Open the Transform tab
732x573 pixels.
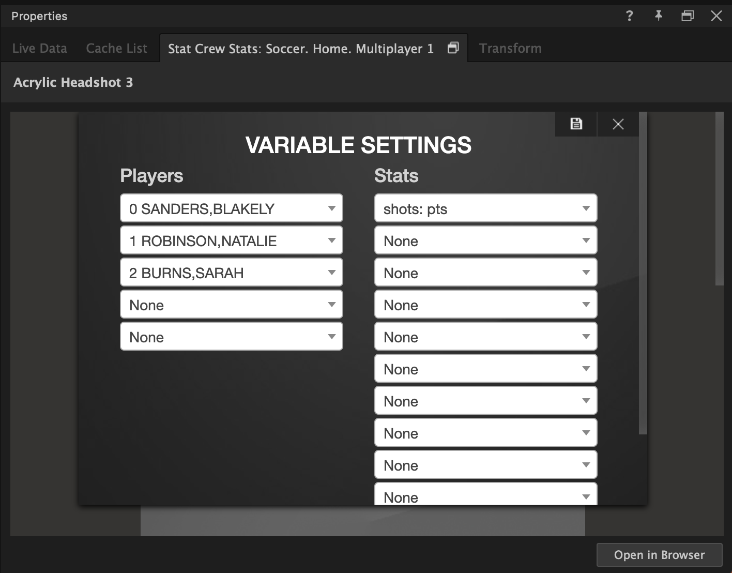click(x=510, y=48)
